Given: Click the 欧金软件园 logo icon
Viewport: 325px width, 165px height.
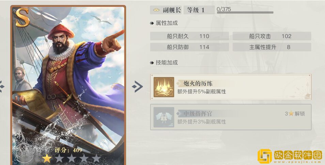Looking at the screenshot, I should (x=264, y=156).
